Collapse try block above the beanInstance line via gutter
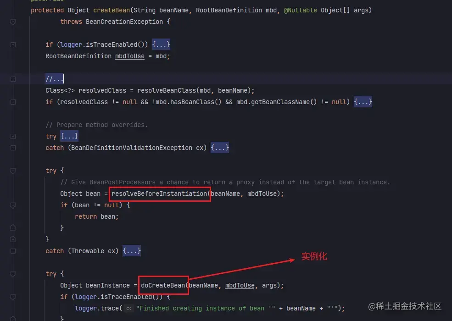Viewport: 452px width, 321px height. (13, 274)
